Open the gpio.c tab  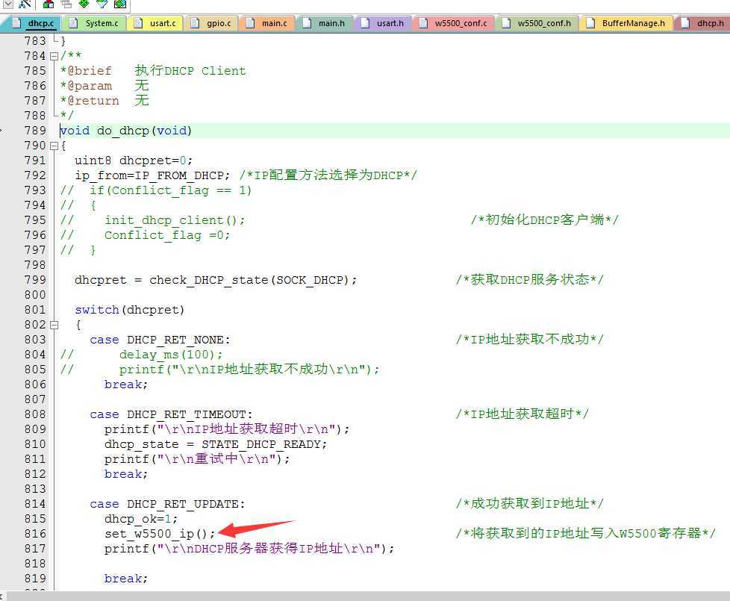point(213,23)
